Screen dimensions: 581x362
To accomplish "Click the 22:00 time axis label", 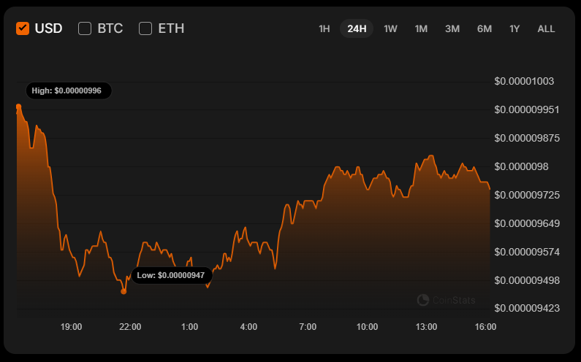I will point(130,326).
